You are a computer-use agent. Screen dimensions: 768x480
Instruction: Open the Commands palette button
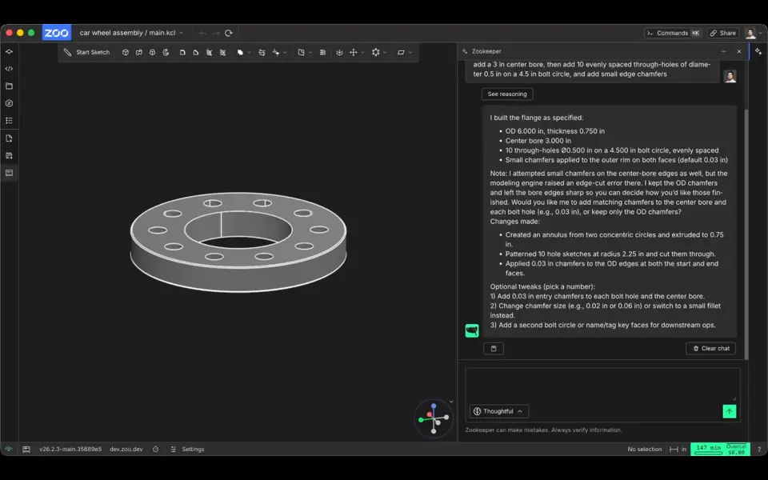(x=673, y=33)
